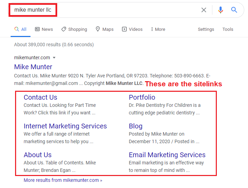
Task: Click More results from mikemunter.com
Action: pyautogui.click(x=63, y=180)
